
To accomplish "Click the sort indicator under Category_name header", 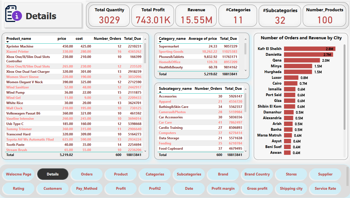I will pyautogui.click(x=160, y=42).
